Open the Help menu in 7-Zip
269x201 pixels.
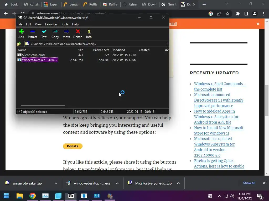click(75, 24)
